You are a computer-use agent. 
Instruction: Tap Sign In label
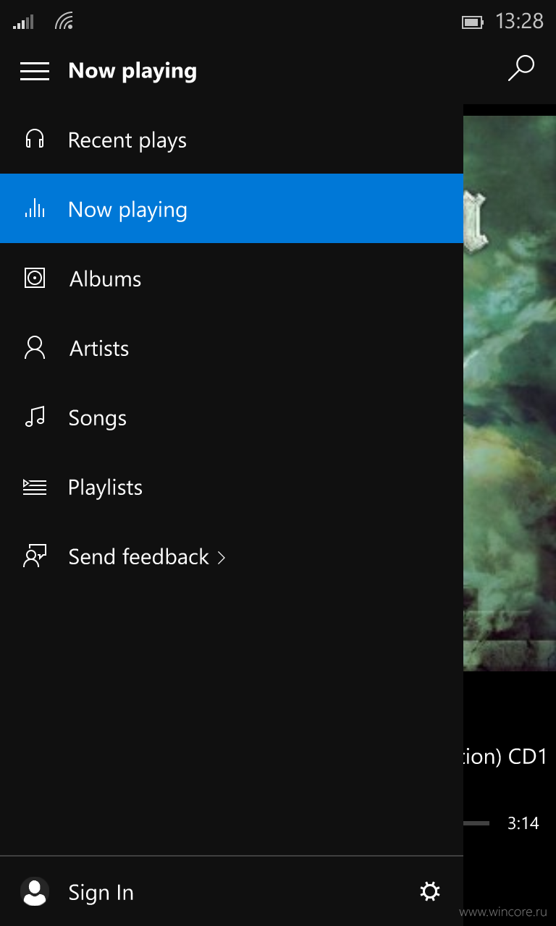101,893
